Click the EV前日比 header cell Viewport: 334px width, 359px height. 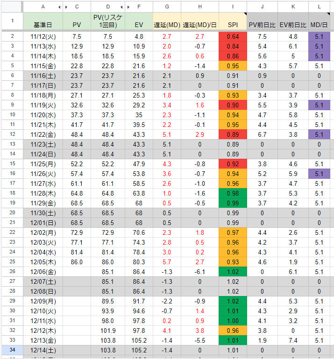(293, 21)
